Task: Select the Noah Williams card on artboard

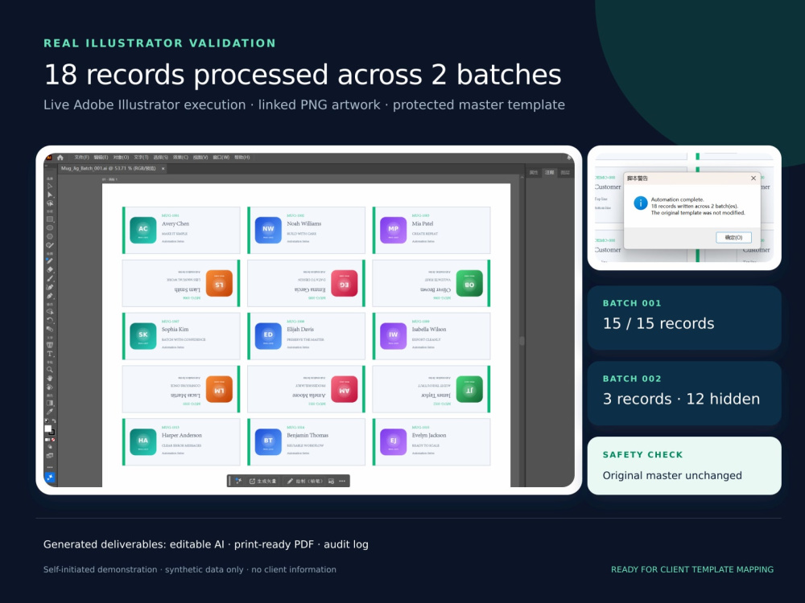Action: tap(307, 230)
